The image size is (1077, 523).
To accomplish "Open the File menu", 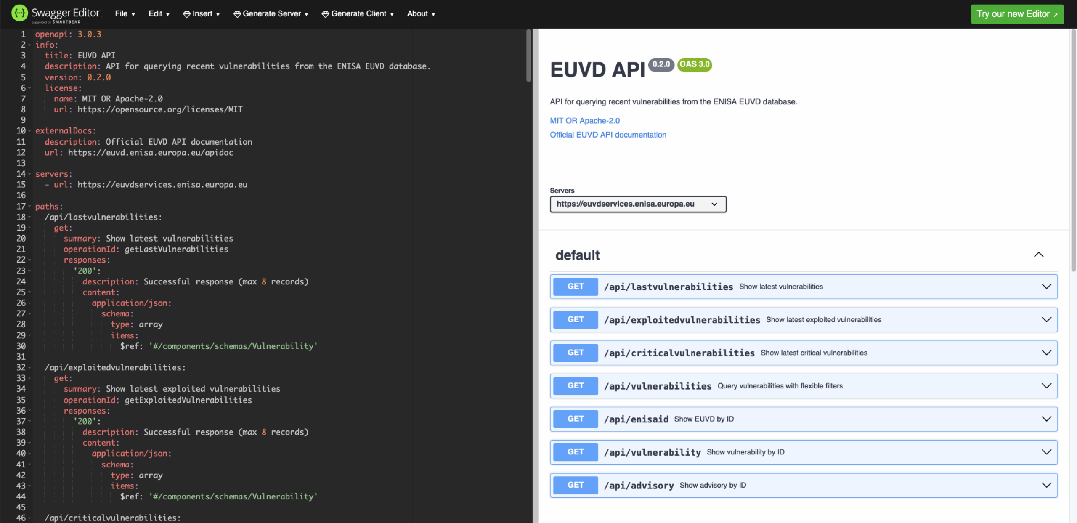I will pos(125,14).
